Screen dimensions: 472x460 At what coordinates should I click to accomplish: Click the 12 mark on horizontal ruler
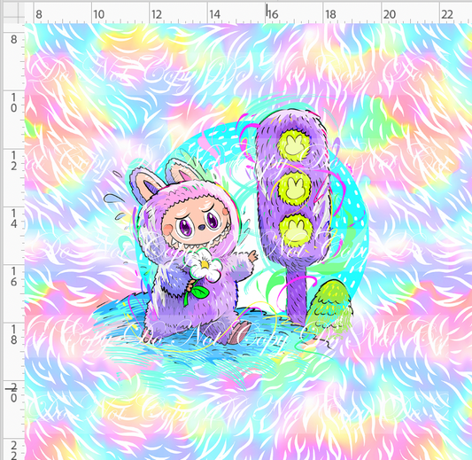[x=157, y=14]
